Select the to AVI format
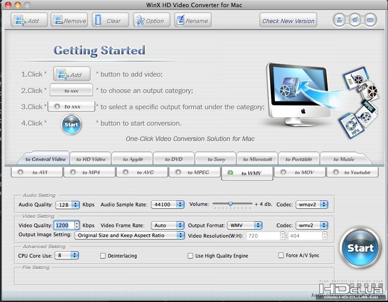 (37, 172)
